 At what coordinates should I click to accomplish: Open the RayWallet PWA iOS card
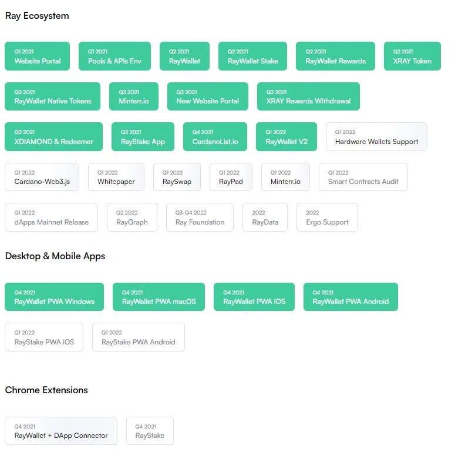254,297
